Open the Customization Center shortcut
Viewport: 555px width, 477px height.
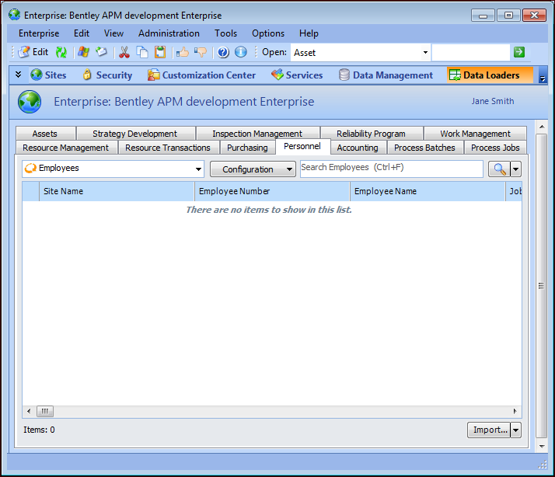pyautogui.click(x=201, y=75)
